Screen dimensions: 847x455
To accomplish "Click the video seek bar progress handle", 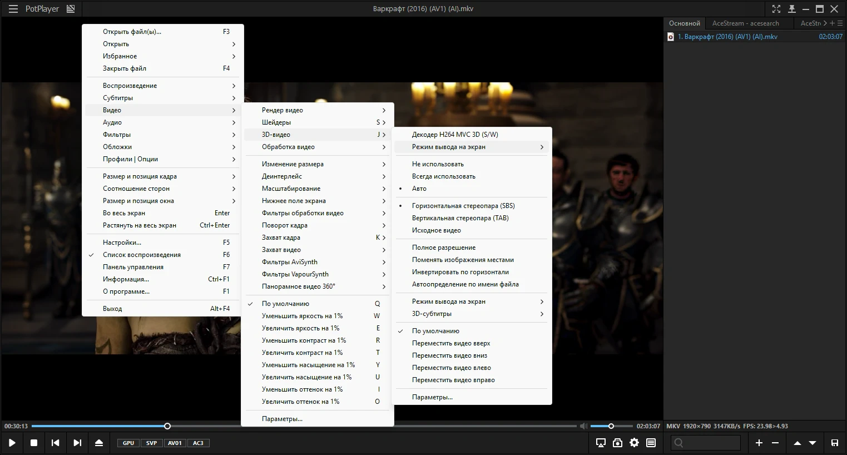I will pyautogui.click(x=167, y=426).
